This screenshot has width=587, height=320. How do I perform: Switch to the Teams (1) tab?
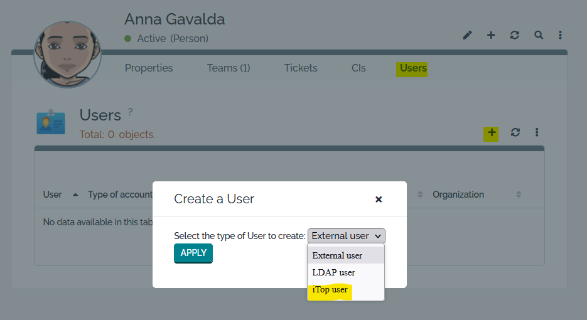[x=229, y=68]
